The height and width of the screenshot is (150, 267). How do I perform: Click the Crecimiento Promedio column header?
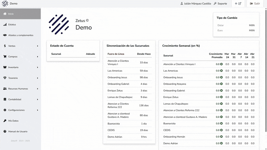[x=216, y=55]
